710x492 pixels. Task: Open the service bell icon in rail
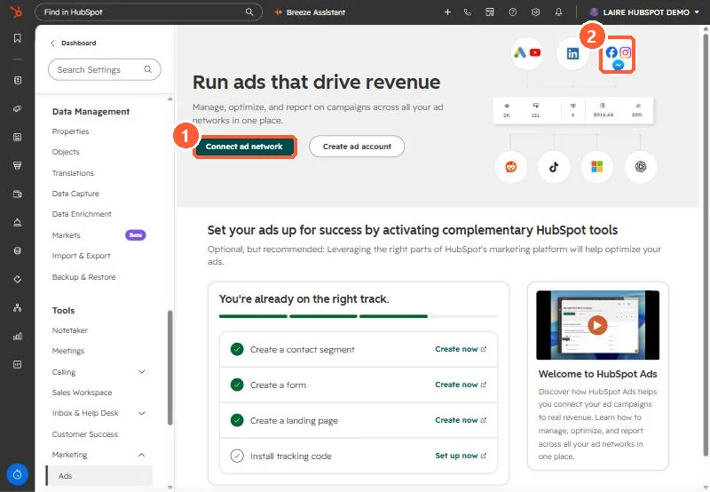pos(17,222)
